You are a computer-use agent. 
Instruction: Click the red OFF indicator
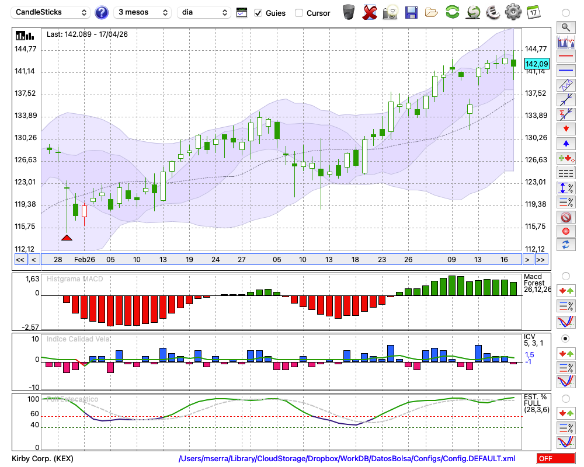click(x=556, y=458)
